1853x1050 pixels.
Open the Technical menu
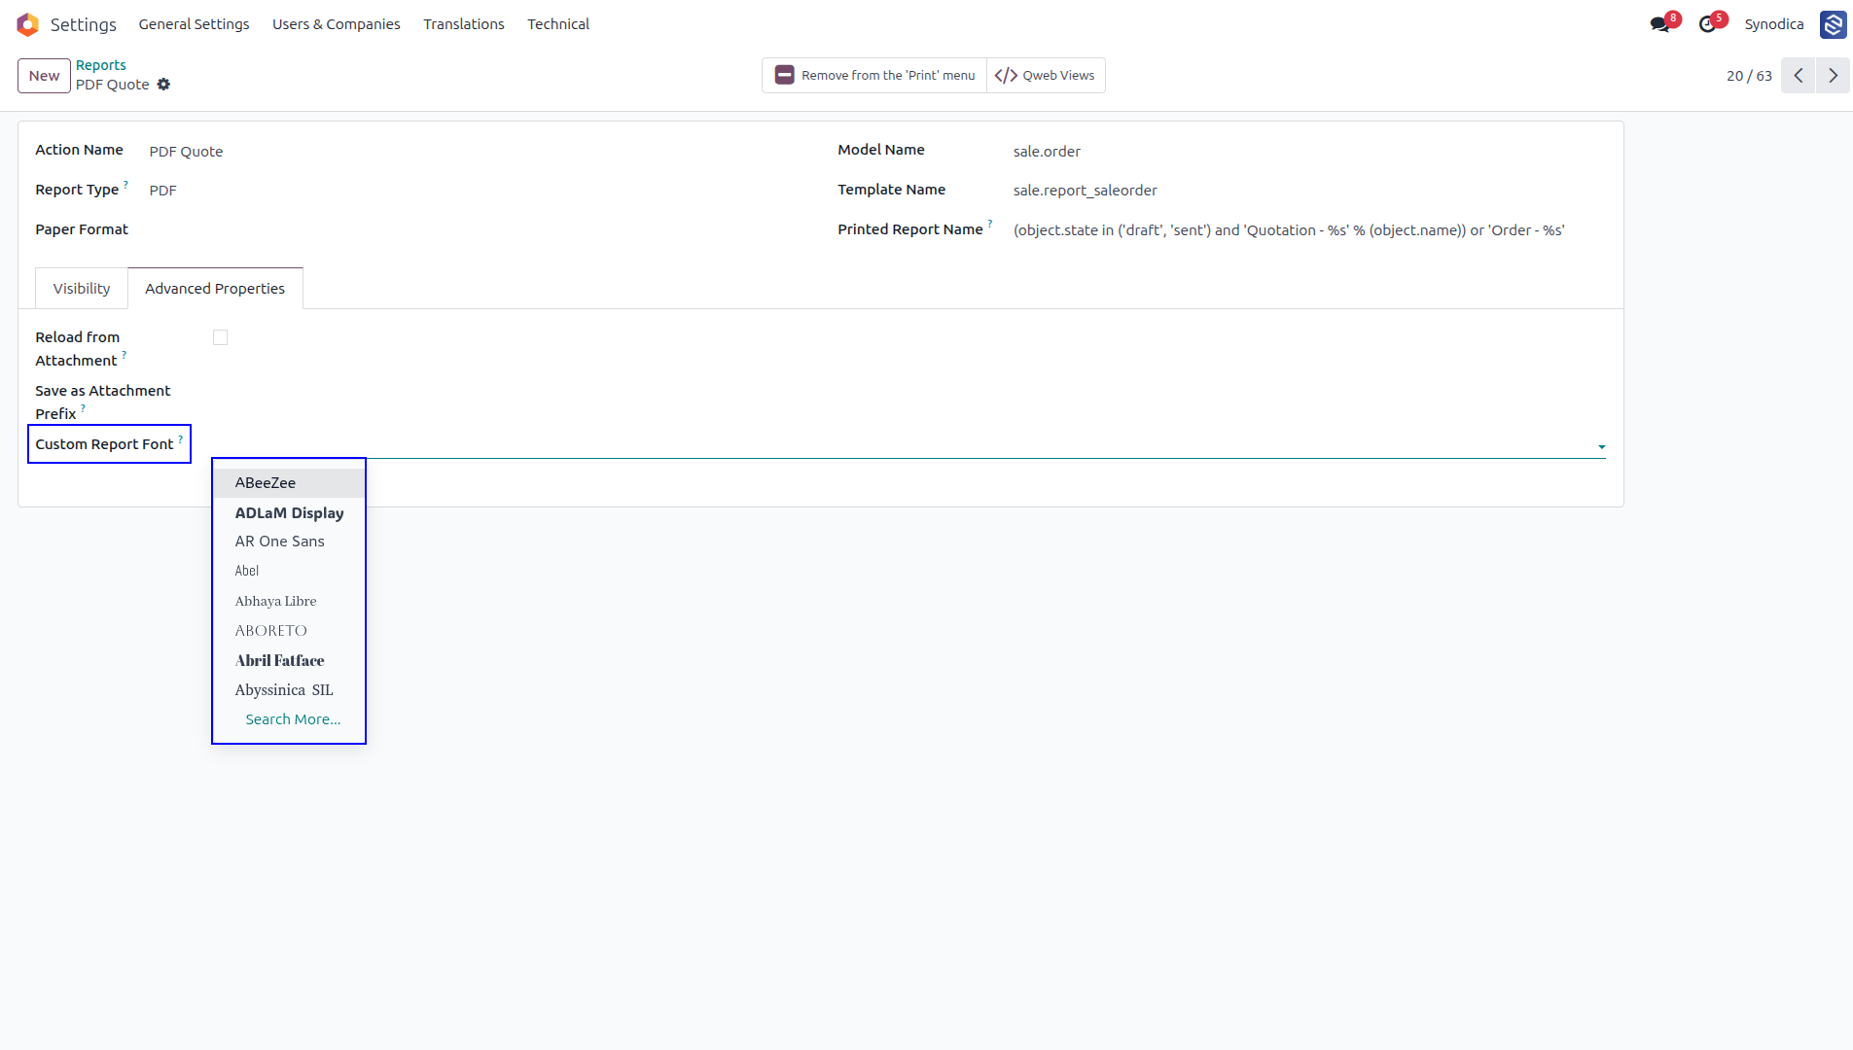(558, 24)
